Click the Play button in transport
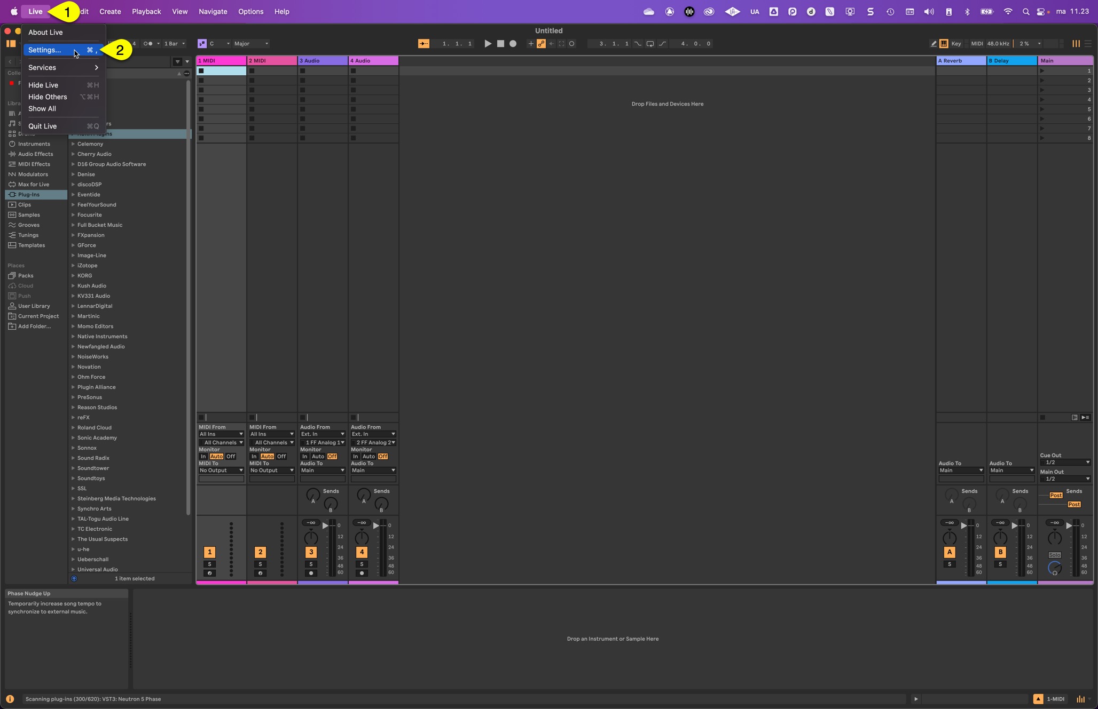1098x709 pixels. [x=487, y=44]
